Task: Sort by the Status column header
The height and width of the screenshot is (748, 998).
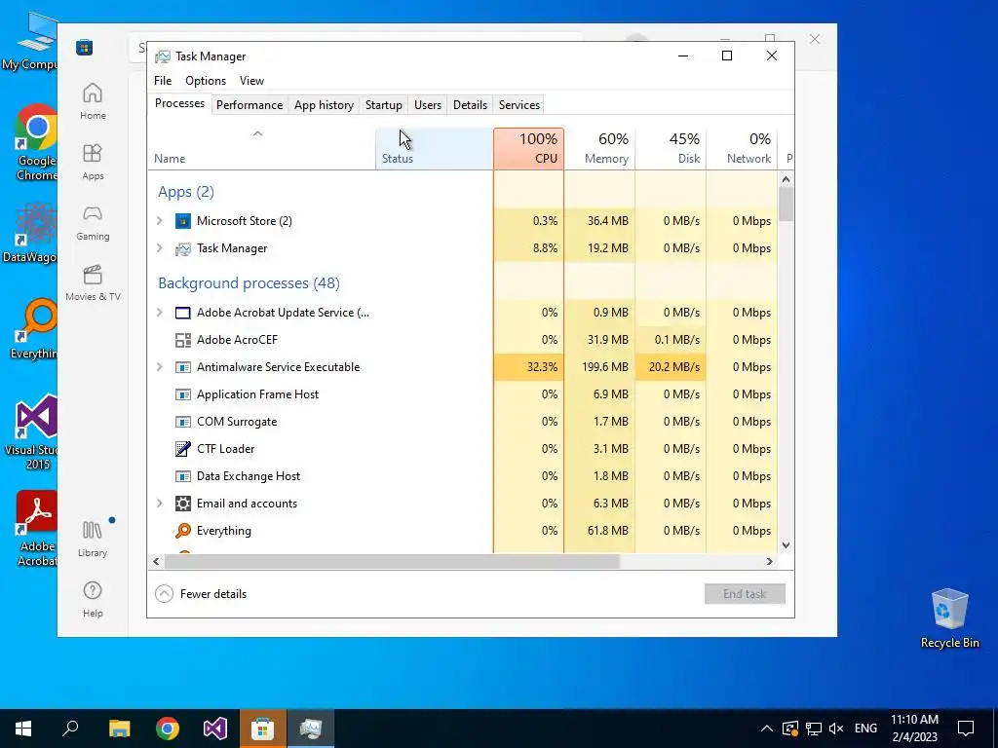Action: point(434,149)
